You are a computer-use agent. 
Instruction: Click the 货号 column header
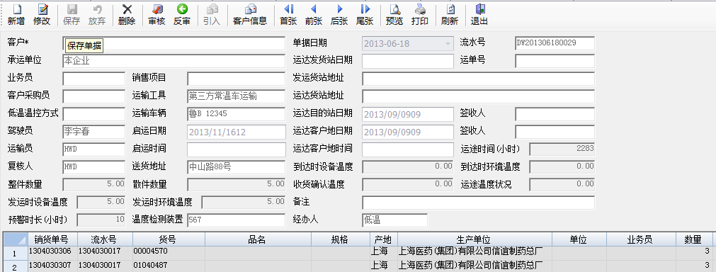[x=169, y=239]
